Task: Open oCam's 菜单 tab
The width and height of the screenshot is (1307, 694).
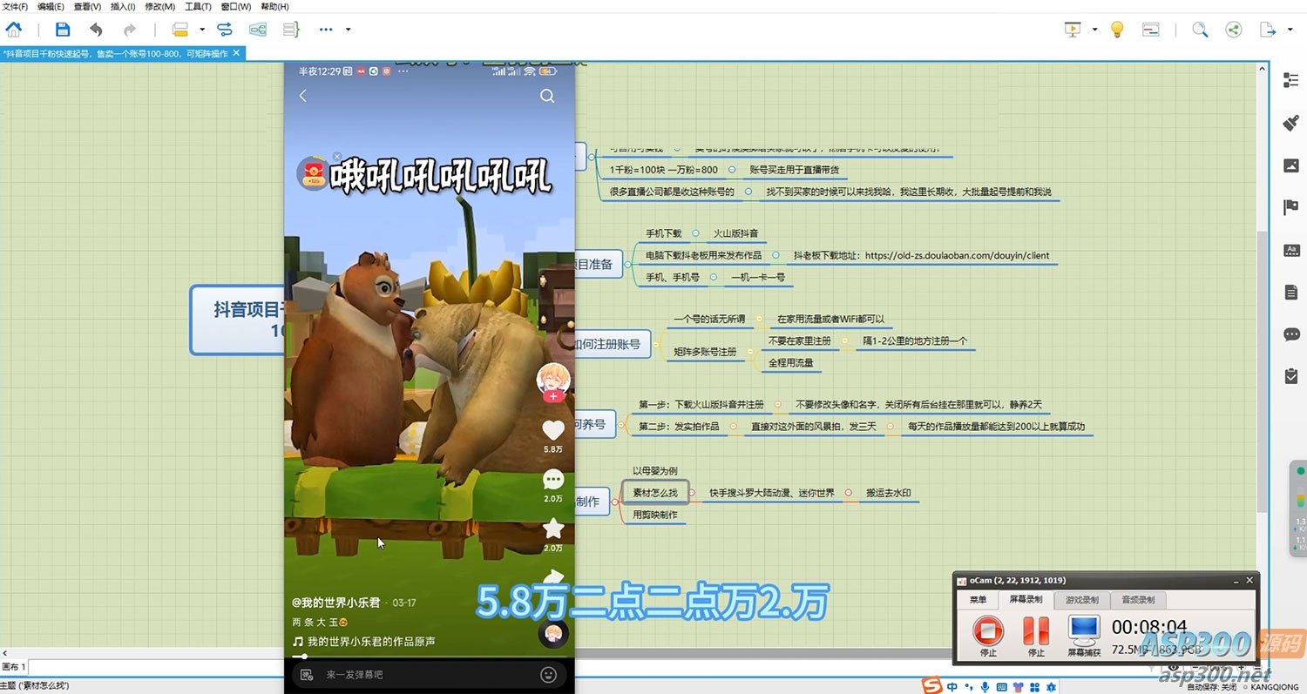Action: tap(979, 600)
